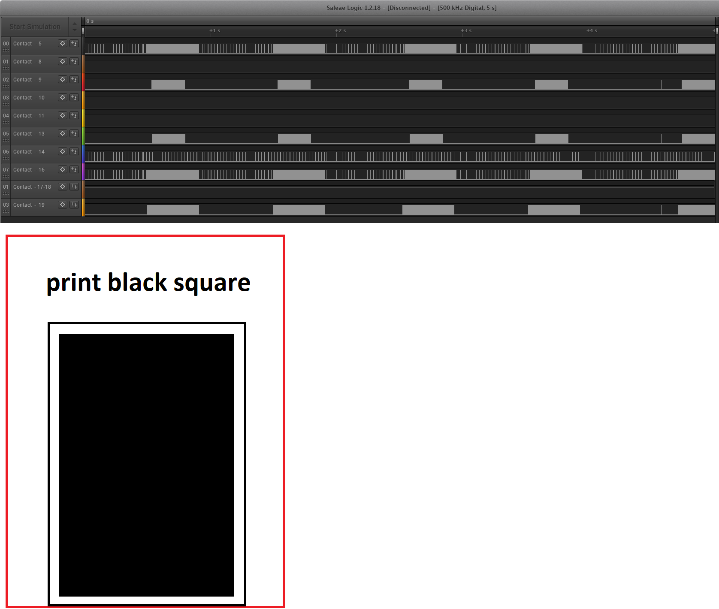Click the 'print black square' heading text
Viewport: 719px width, 609px height.
[148, 283]
